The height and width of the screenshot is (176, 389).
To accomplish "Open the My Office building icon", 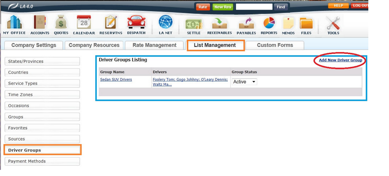I will tap(14, 23).
